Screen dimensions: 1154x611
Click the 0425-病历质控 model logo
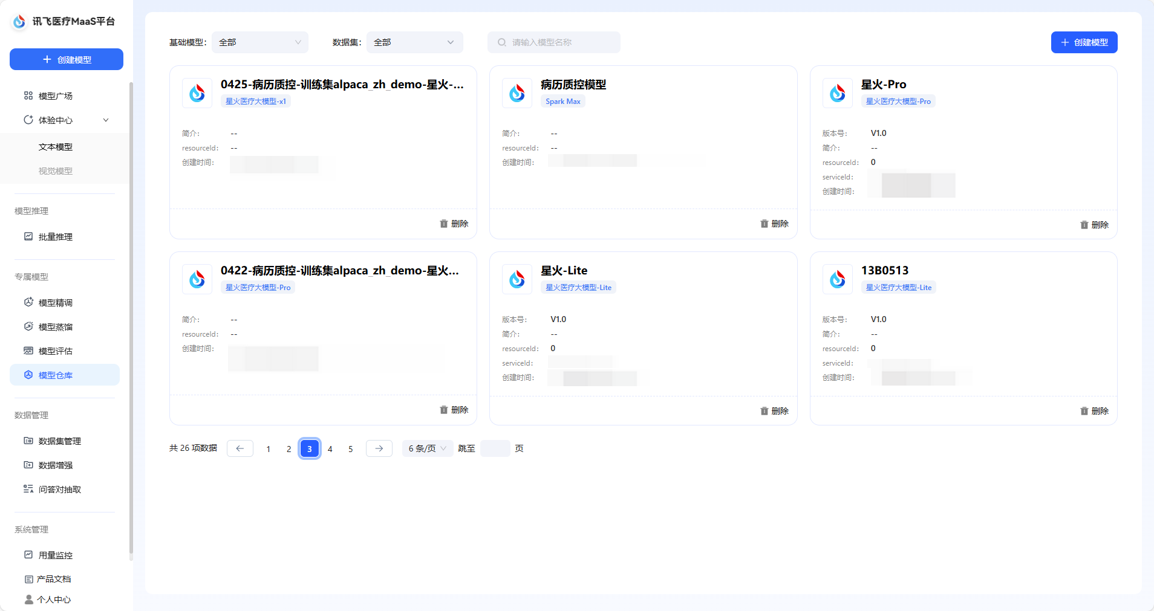pos(197,93)
